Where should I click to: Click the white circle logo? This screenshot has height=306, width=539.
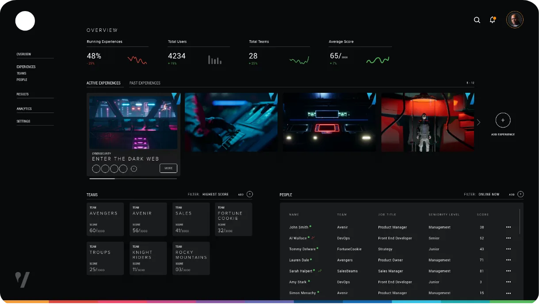tap(25, 21)
